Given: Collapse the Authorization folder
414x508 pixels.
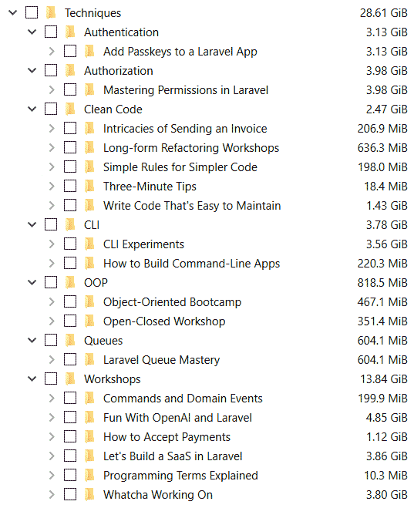Looking at the screenshot, I should click(x=32, y=71).
